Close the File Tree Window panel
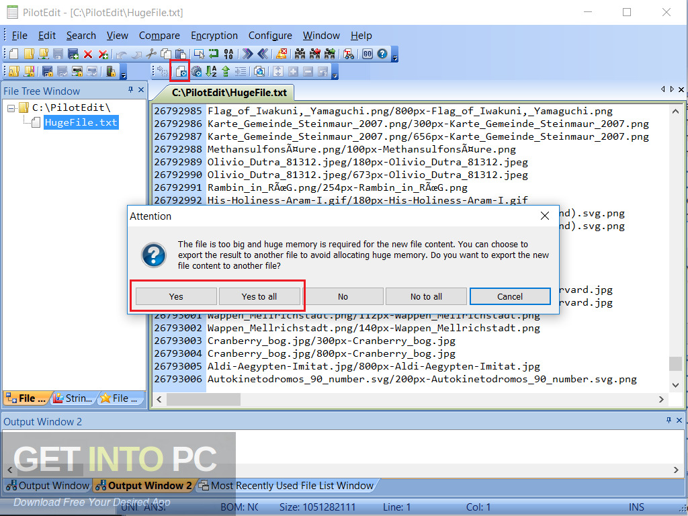The width and height of the screenshot is (688, 516). (141, 90)
